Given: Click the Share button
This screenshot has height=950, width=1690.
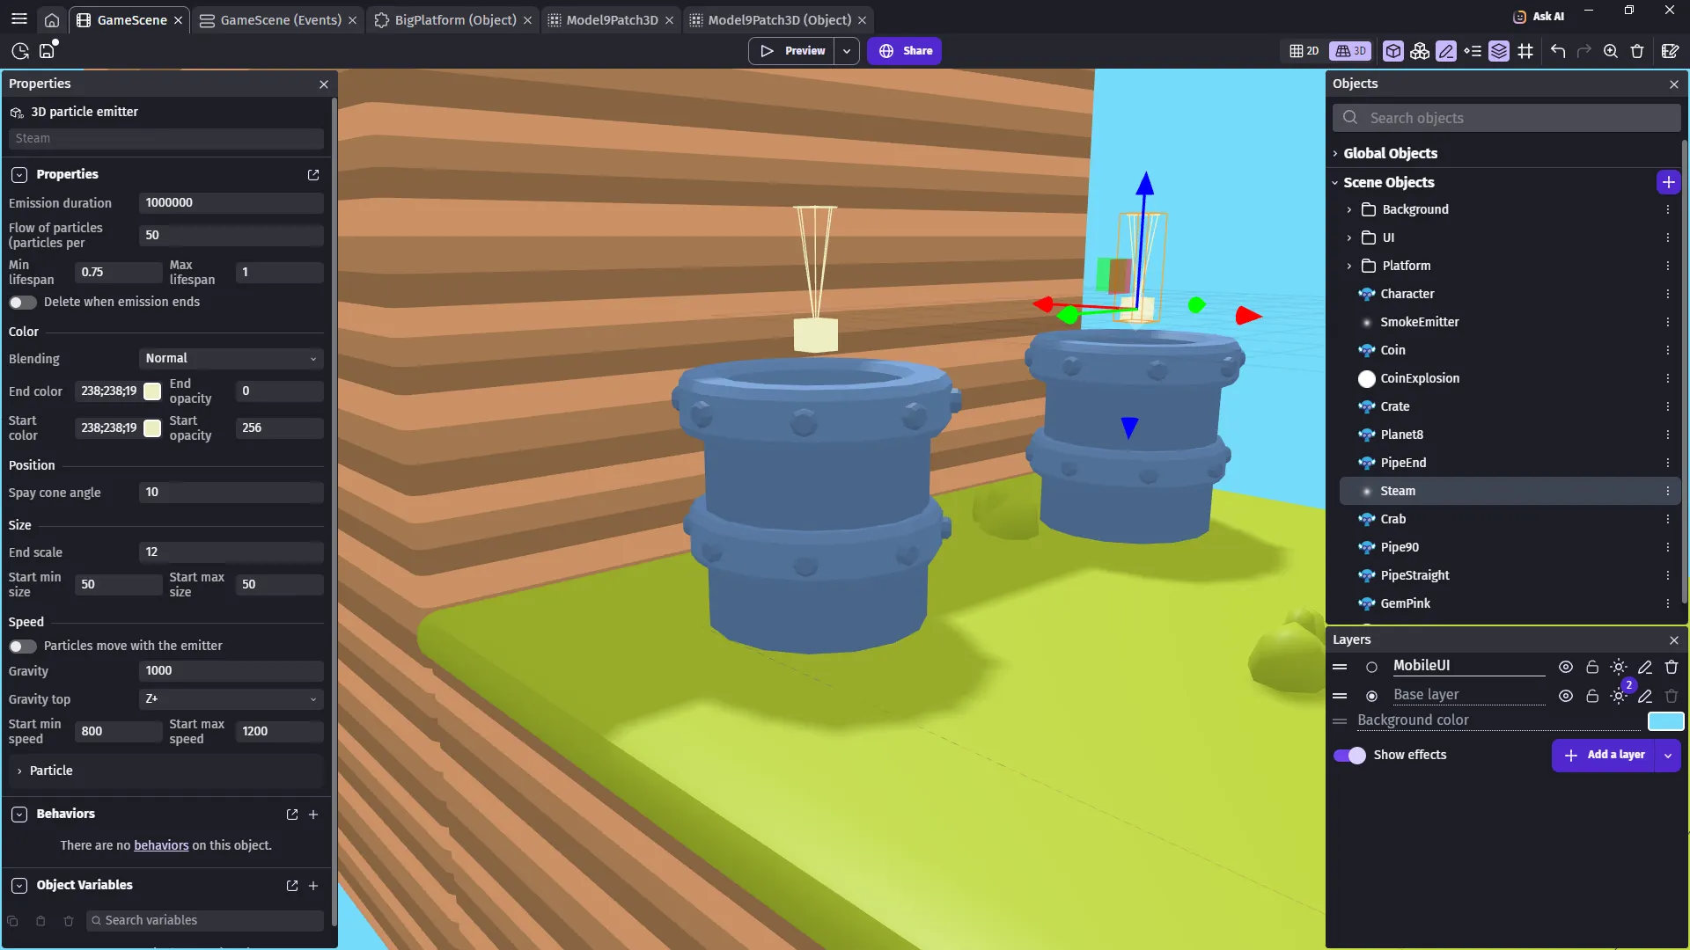Looking at the screenshot, I should (905, 51).
